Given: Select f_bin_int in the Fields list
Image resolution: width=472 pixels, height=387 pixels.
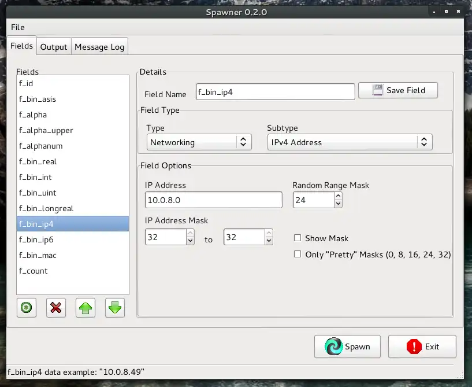Looking at the screenshot, I should [73, 178].
